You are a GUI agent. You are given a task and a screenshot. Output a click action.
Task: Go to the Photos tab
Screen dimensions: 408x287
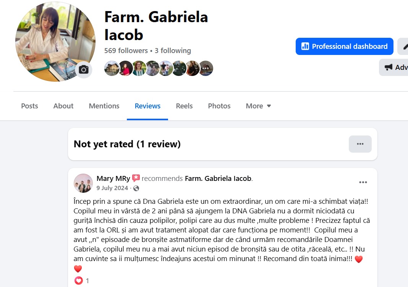coord(219,106)
